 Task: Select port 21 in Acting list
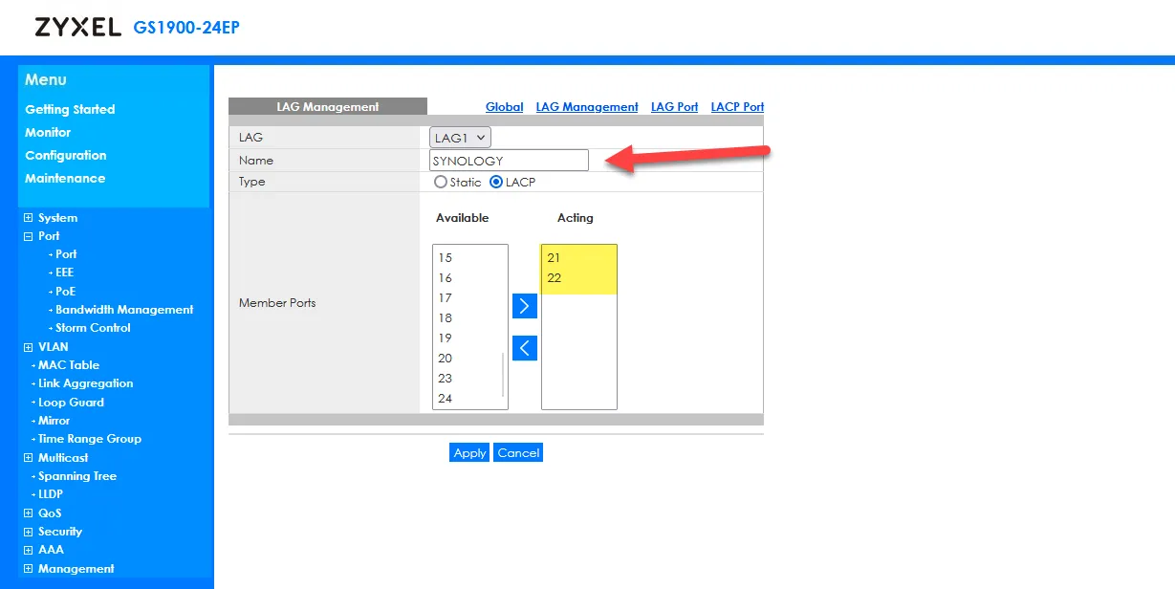pyautogui.click(x=555, y=258)
